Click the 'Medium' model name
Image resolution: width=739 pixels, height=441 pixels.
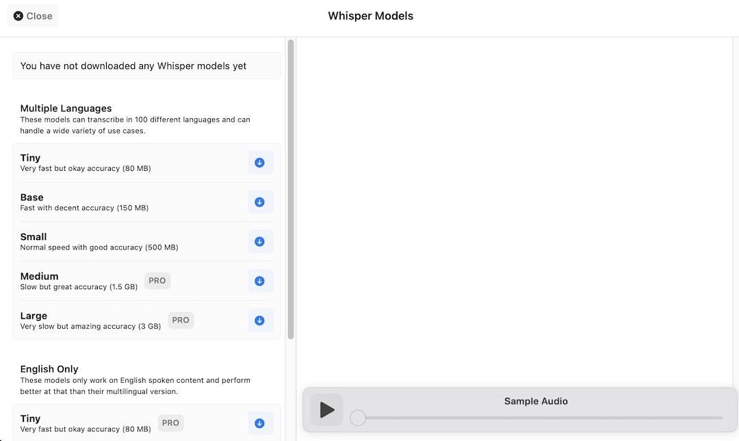tap(39, 277)
